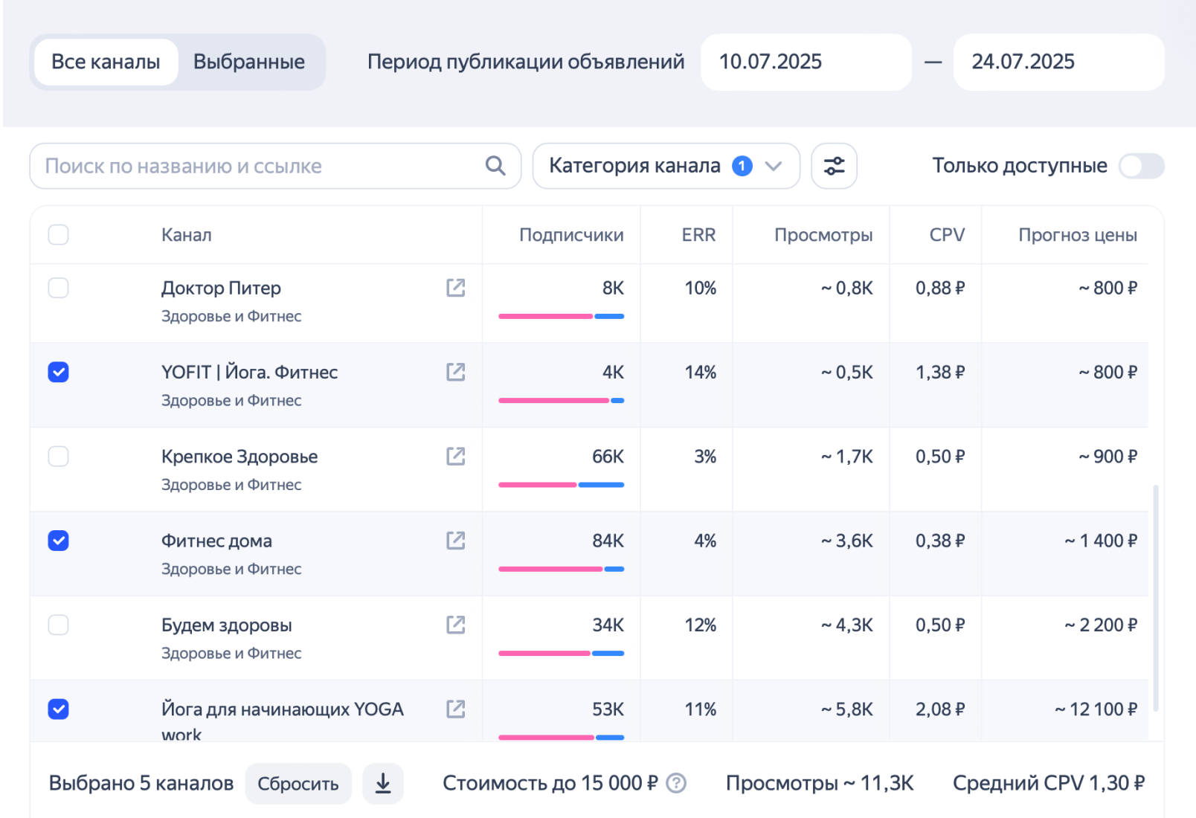This screenshot has width=1196, height=818.
Task: Uncheck the Фитнес дома channel checkbox
Action: [x=58, y=541]
